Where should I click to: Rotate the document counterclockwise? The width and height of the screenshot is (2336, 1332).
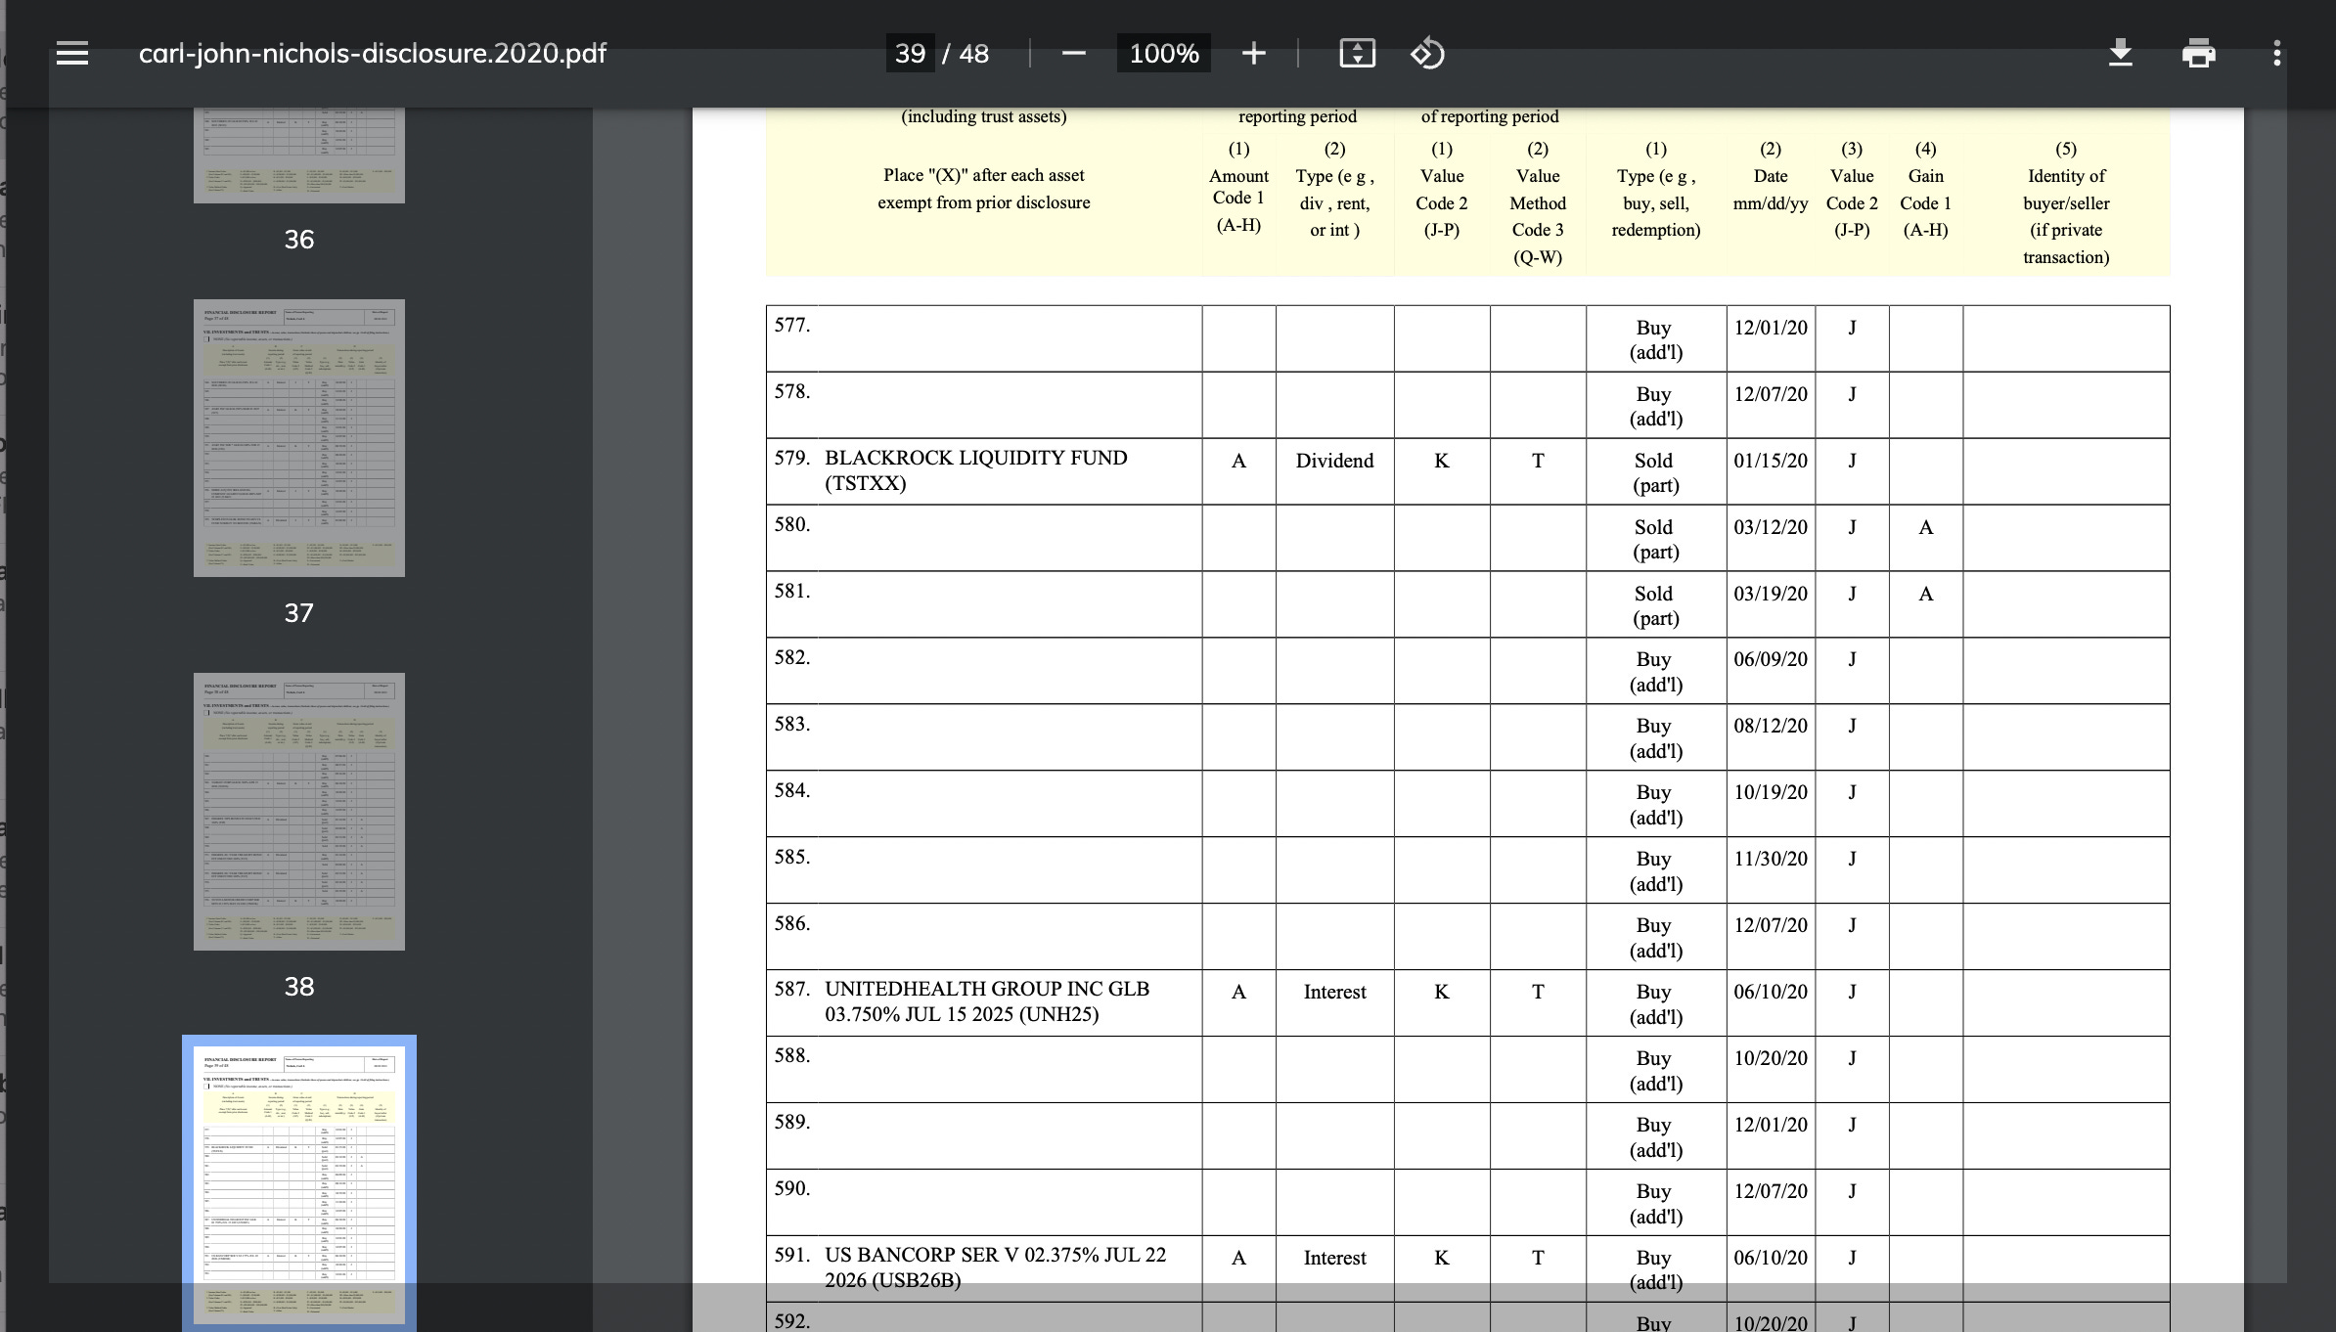pyautogui.click(x=1427, y=53)
